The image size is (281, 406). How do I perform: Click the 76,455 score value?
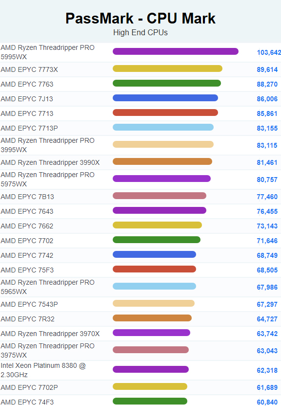pos(267,211)
